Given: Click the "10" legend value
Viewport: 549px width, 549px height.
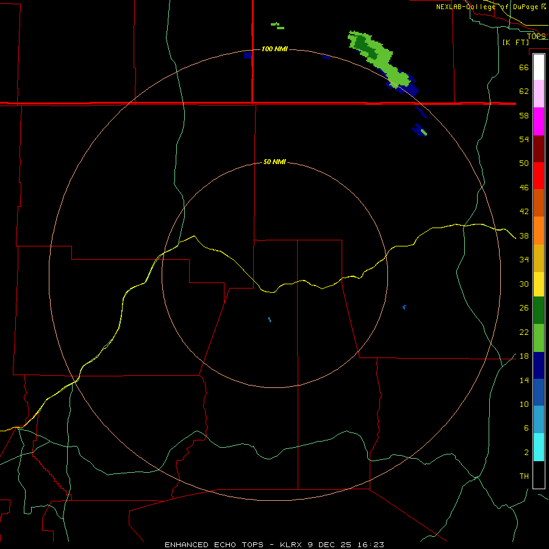Looking at the screenshot, I should (x=524, y=404).
